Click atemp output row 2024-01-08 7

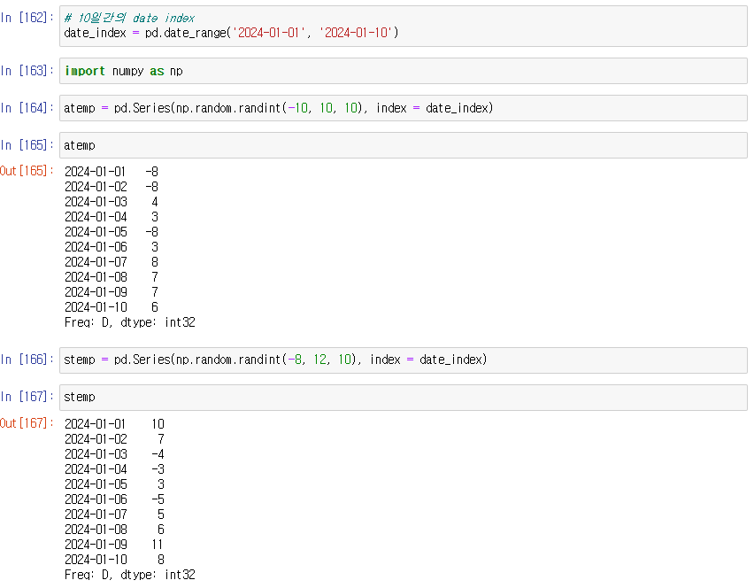(112, 277)
